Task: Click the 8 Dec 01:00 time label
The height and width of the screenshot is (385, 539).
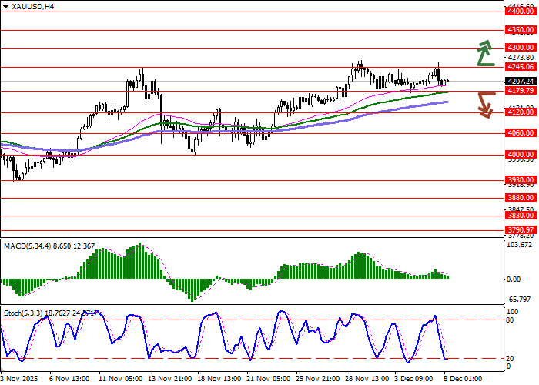Action: 463,379
